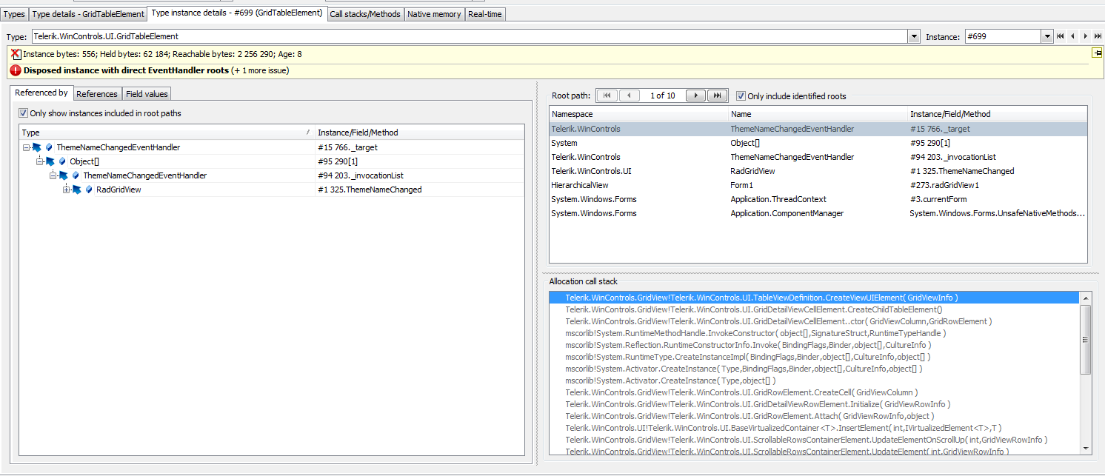
Task: Click the allocation call stack scrollbar down arrow
Action: pyautogui.click(x=1086, y=448)
